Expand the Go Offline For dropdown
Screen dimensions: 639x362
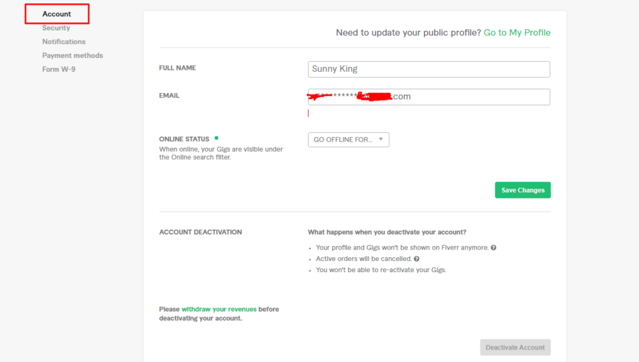click(348, 140)
